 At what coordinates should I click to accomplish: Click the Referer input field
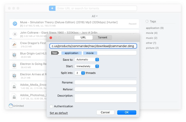tap(106, 89)
